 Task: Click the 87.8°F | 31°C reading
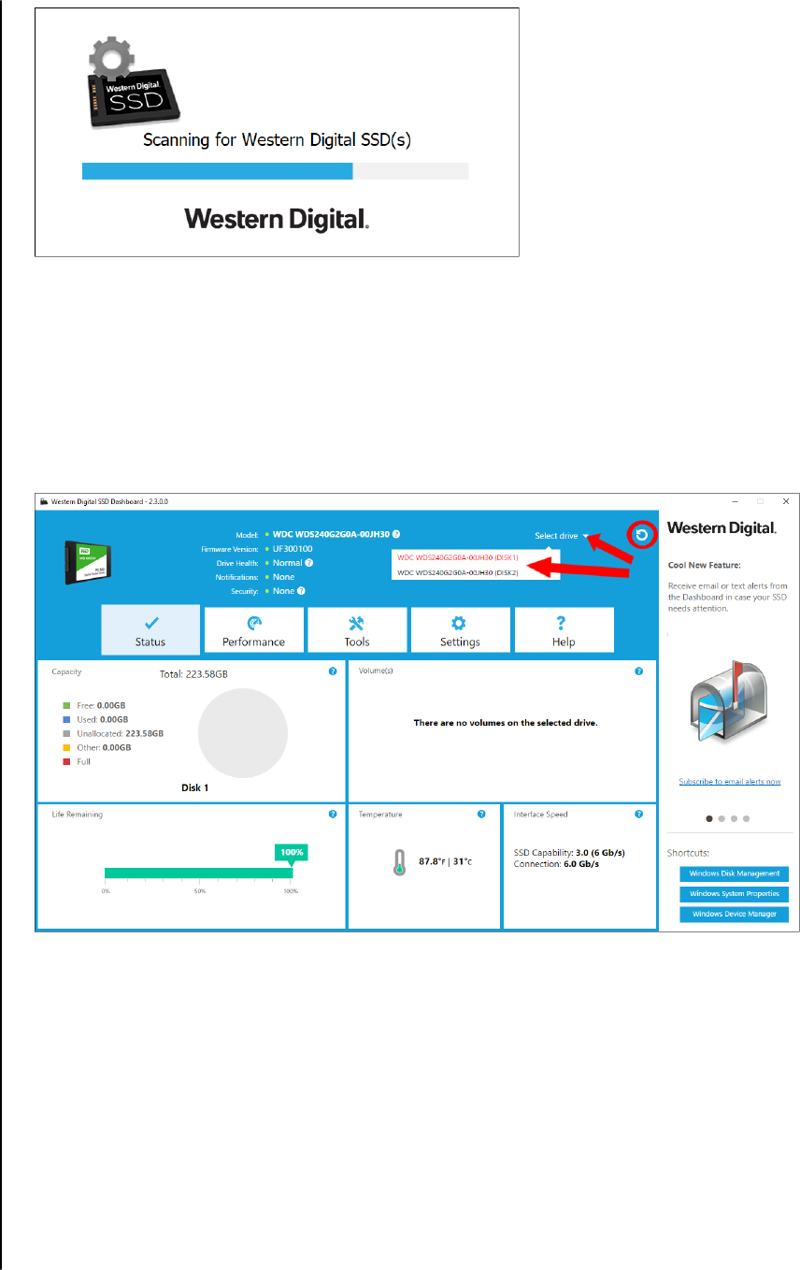coord(446,861)
